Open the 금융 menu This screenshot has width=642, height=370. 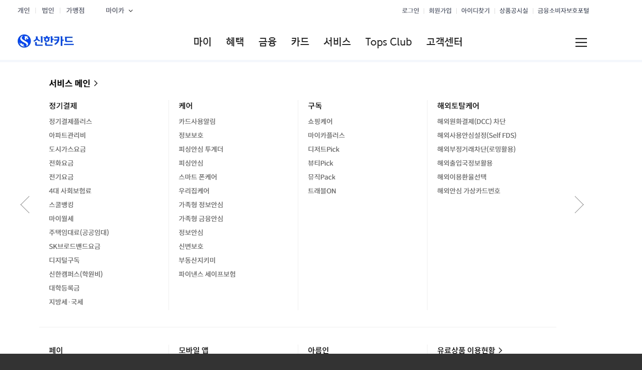pos(268,42)
